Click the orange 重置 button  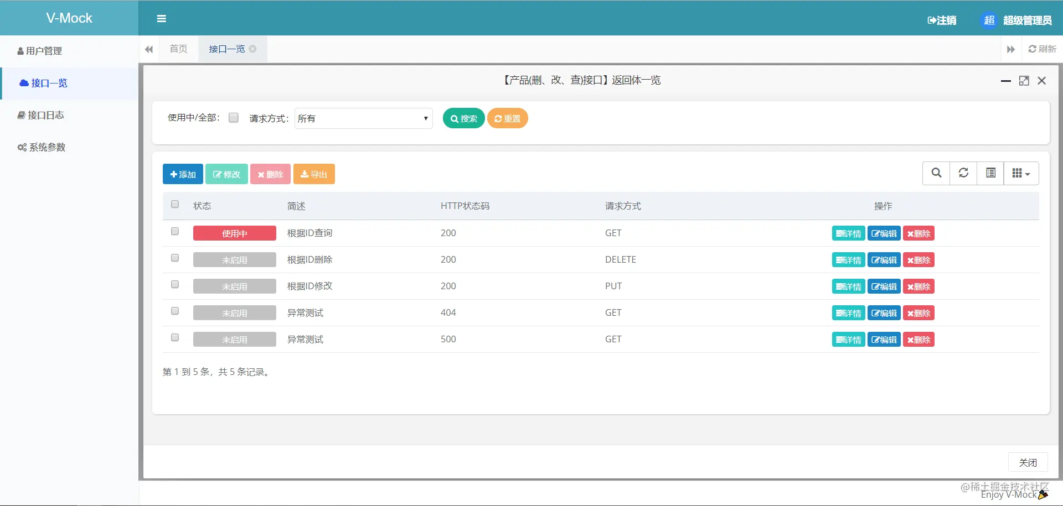(x=507, y=118)
